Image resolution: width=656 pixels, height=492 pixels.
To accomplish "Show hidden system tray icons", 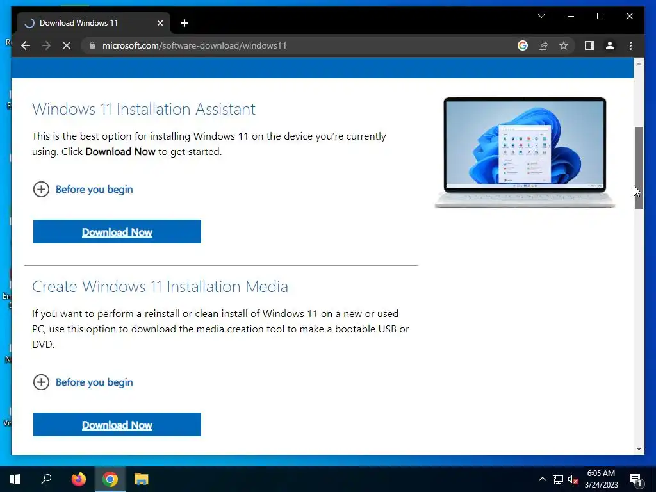I will [x=542, y=479].
